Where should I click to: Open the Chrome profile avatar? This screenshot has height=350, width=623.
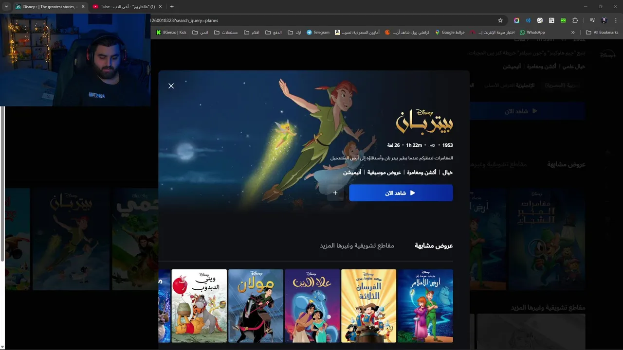click(x=604, y=20)
